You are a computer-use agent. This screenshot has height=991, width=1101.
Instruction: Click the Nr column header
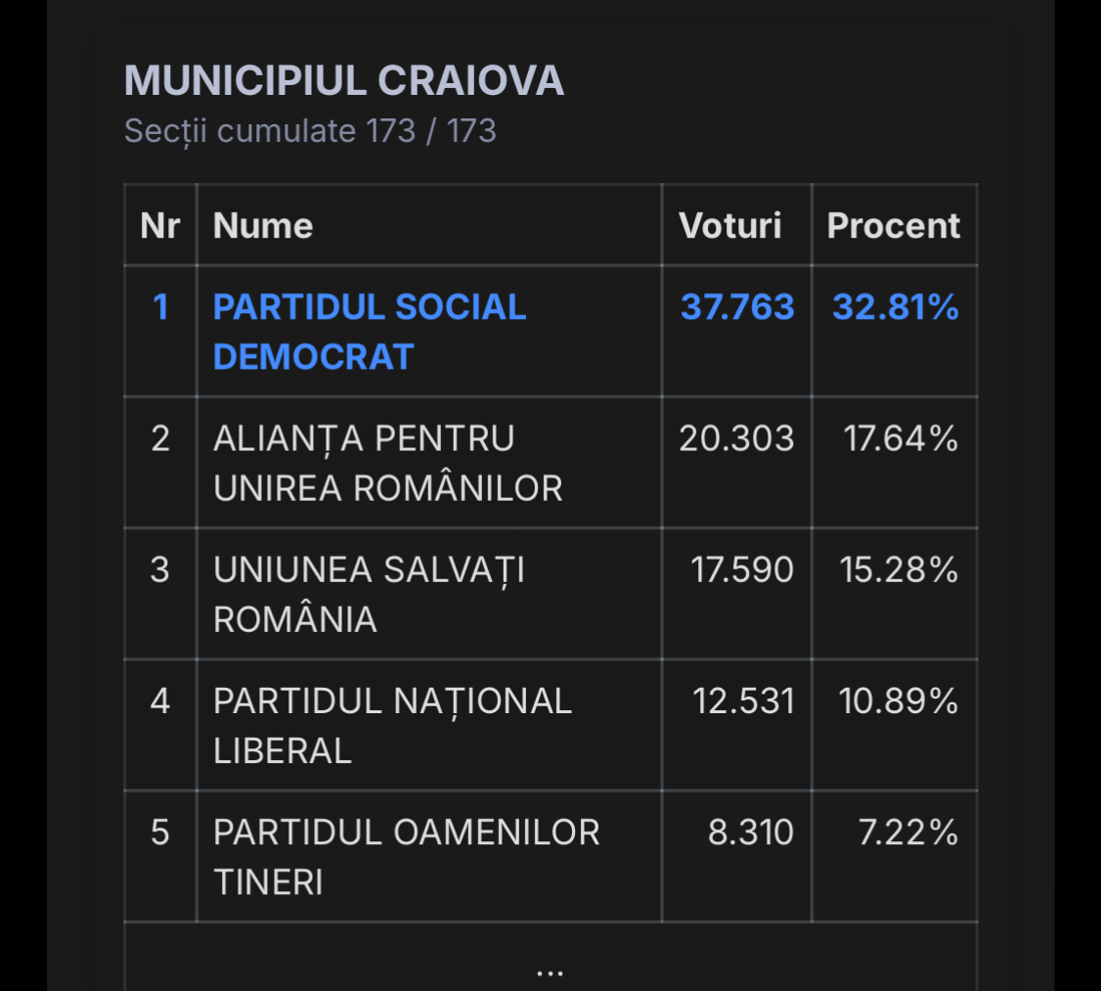[160, 226]
